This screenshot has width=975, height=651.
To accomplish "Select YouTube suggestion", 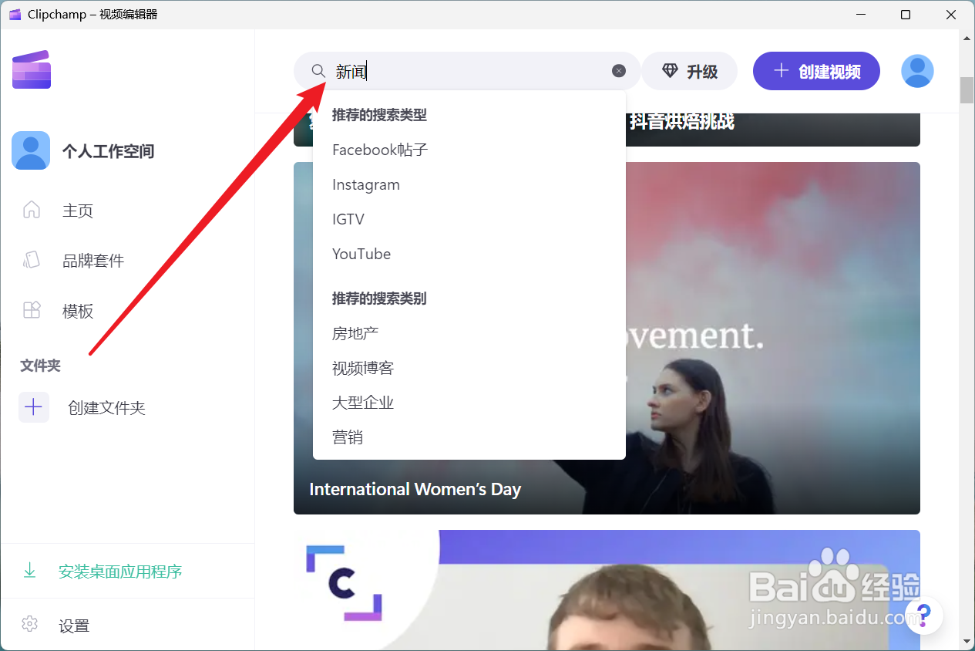I will 361,254.
